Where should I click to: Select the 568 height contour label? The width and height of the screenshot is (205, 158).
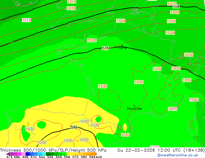(x=176, y=6)
